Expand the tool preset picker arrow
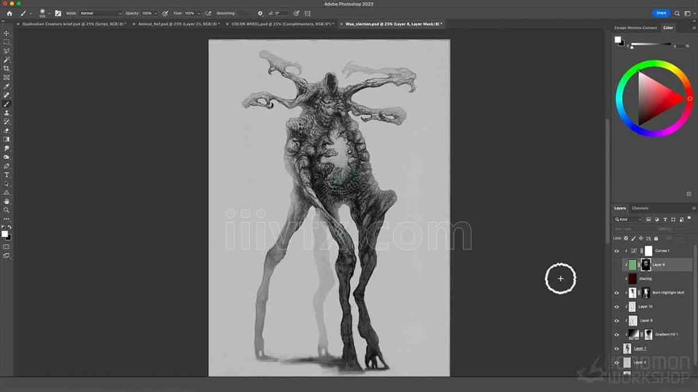The image size is (698, 392). tap(31, 13)
